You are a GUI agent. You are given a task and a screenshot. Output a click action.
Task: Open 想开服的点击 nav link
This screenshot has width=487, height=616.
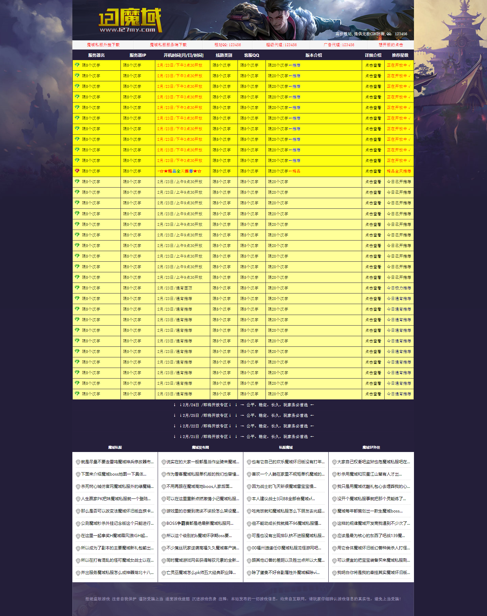point(391,45)
